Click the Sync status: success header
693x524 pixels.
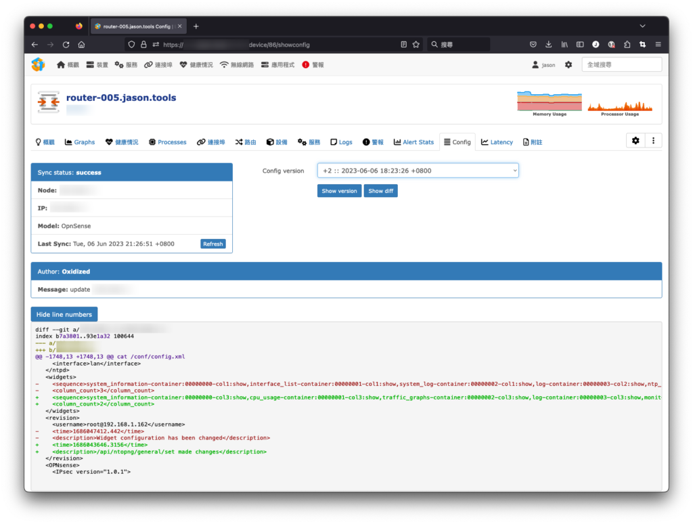(132, 173)
